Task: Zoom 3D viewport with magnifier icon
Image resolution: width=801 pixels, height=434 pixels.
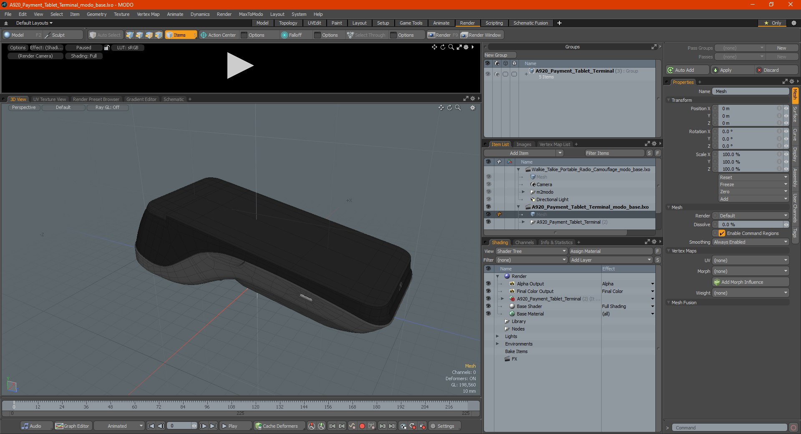Action: click(x=458, y=108)
